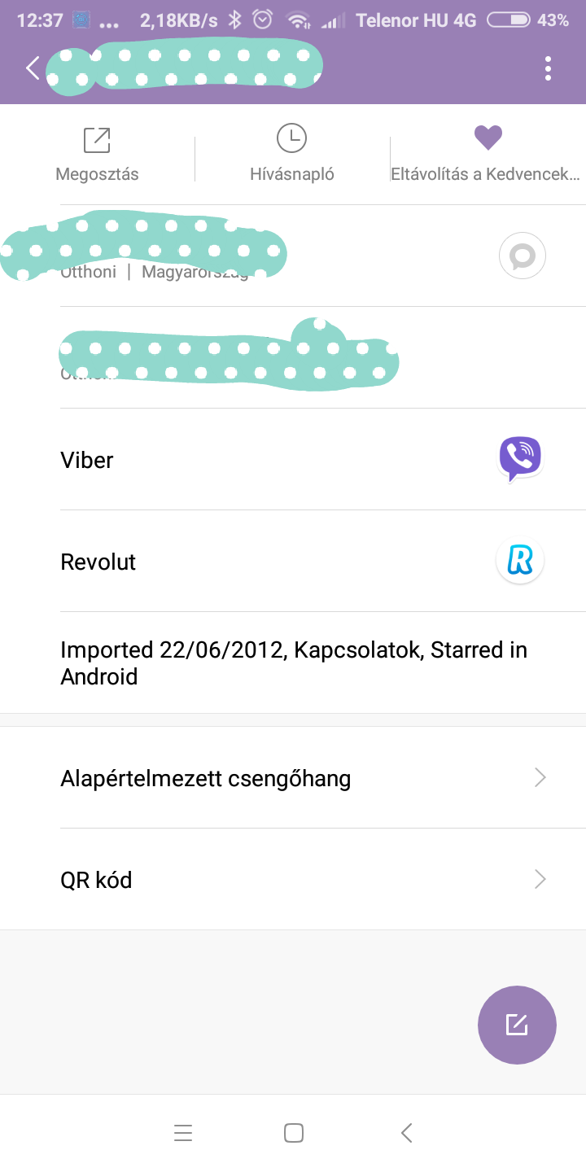Tap the Revolut contact row label
The image size is (586, 1172).
click(98, 562)
